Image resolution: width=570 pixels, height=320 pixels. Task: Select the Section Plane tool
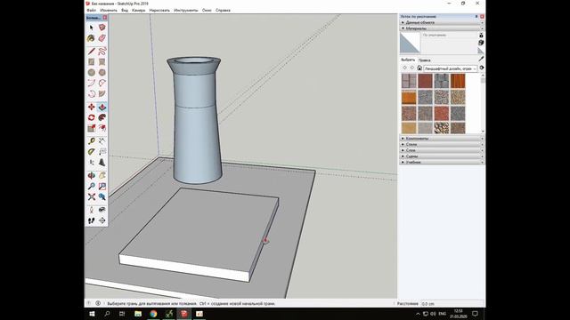pyautogui.click(x=102, y=220)
